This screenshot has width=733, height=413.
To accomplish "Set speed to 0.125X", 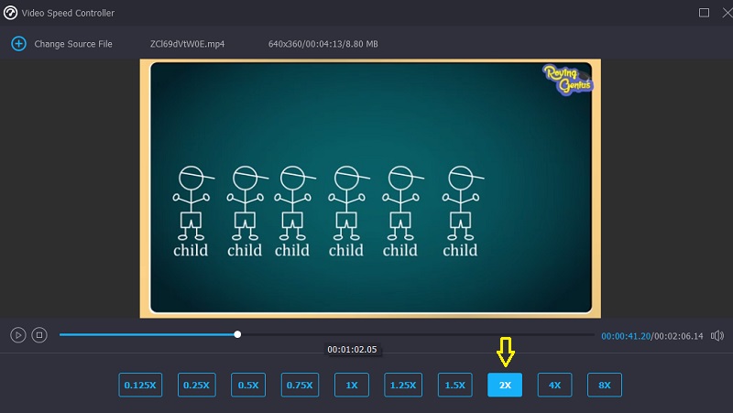I will point(140,386).
